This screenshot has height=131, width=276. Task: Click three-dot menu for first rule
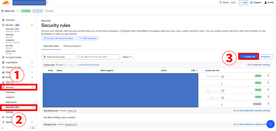pyautogui.click(x=268, y=76)
